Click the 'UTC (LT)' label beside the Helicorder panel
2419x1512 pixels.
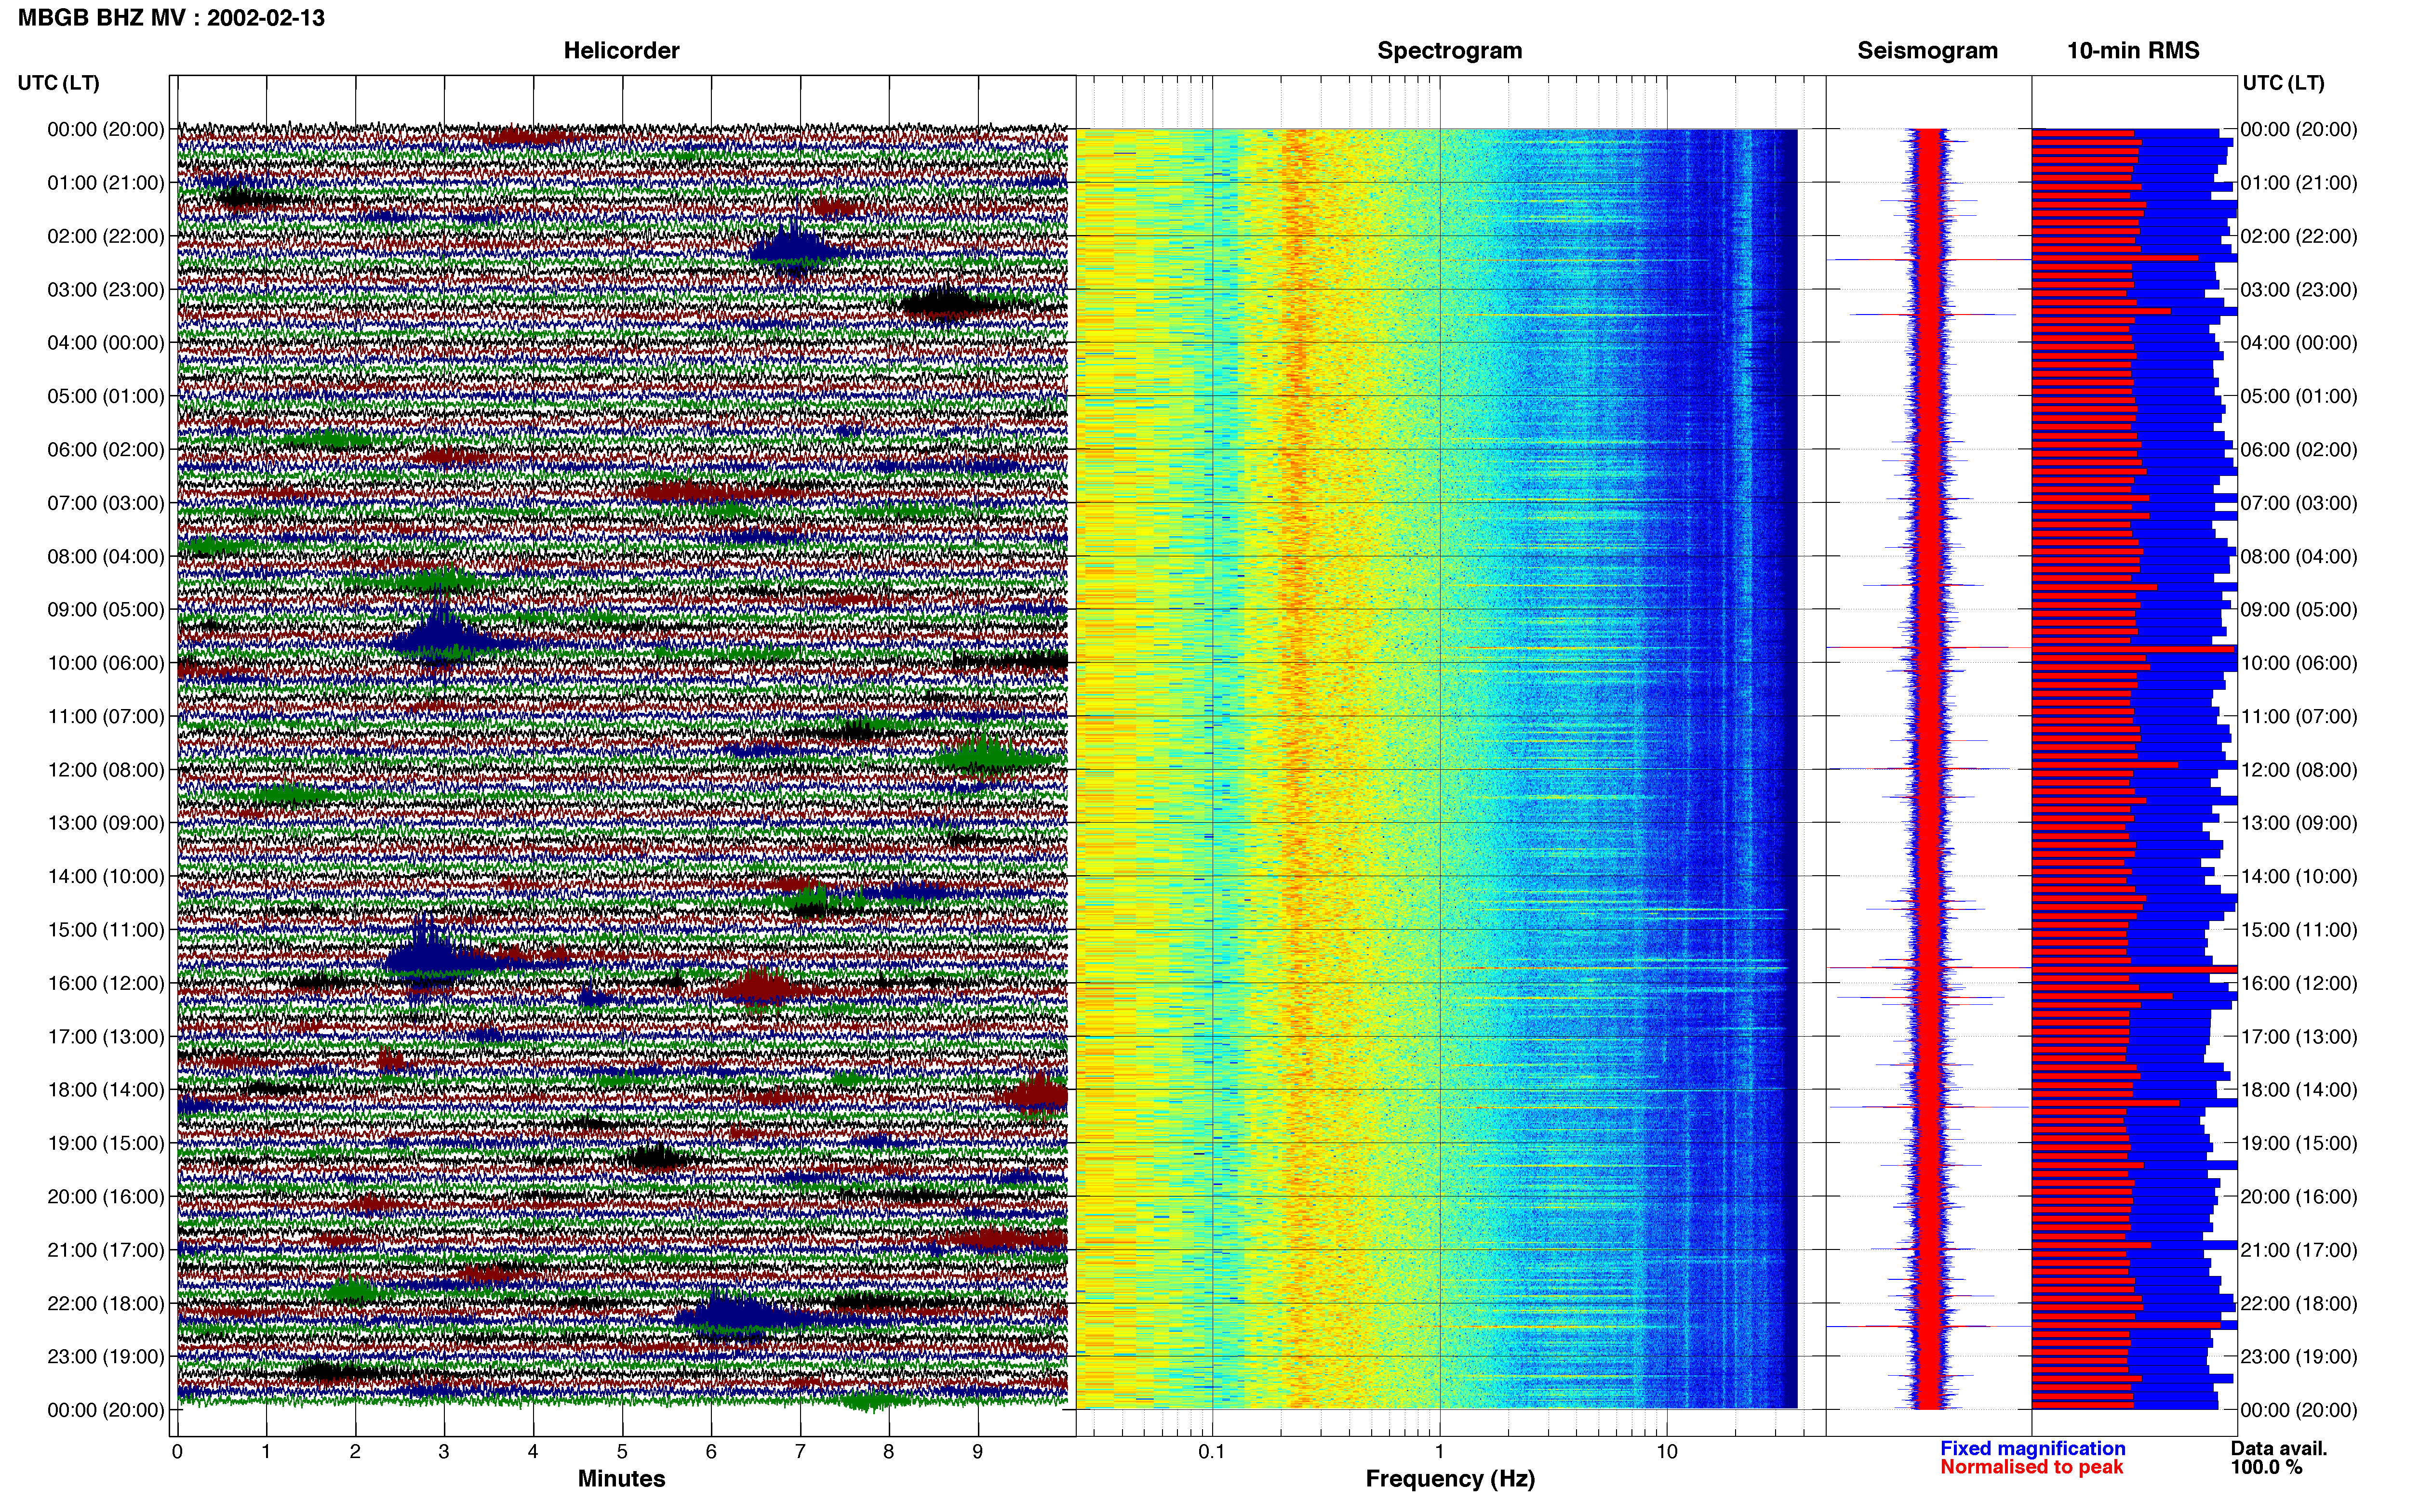(x=59, y=83)
